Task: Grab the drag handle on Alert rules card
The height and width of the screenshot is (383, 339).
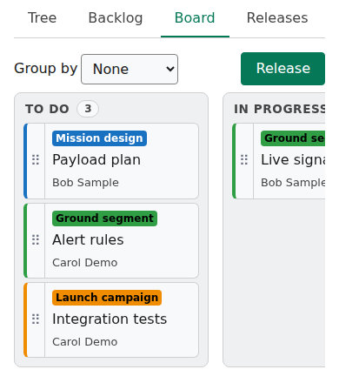Action: [x=36, y=240]
